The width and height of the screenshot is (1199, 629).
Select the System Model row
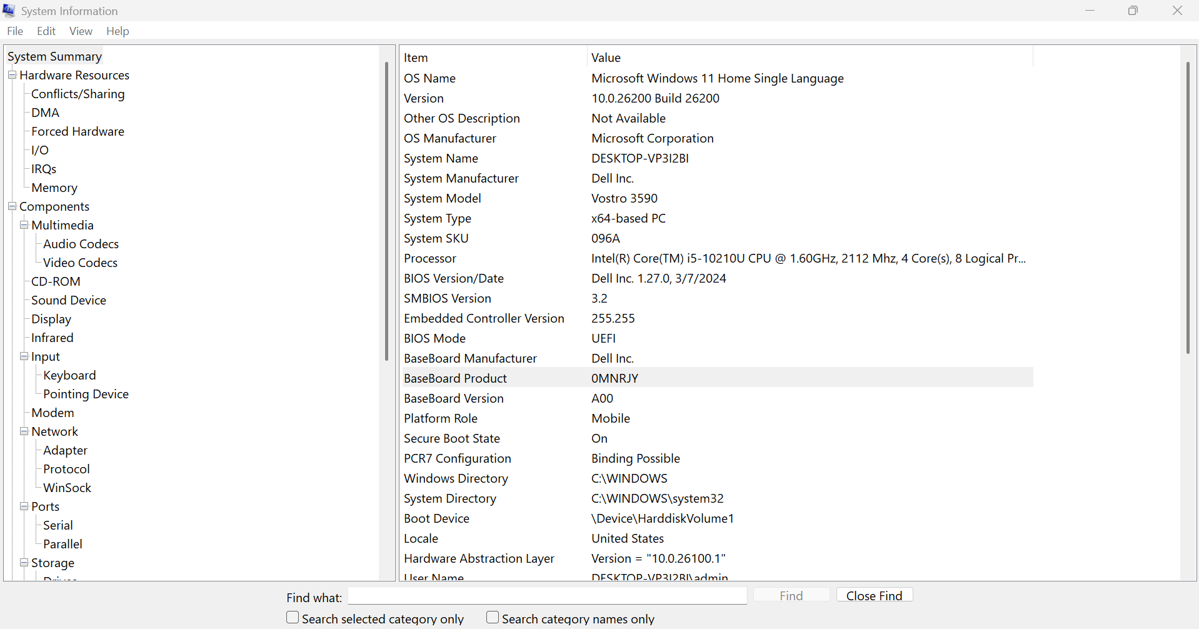(x=717, y=198)
